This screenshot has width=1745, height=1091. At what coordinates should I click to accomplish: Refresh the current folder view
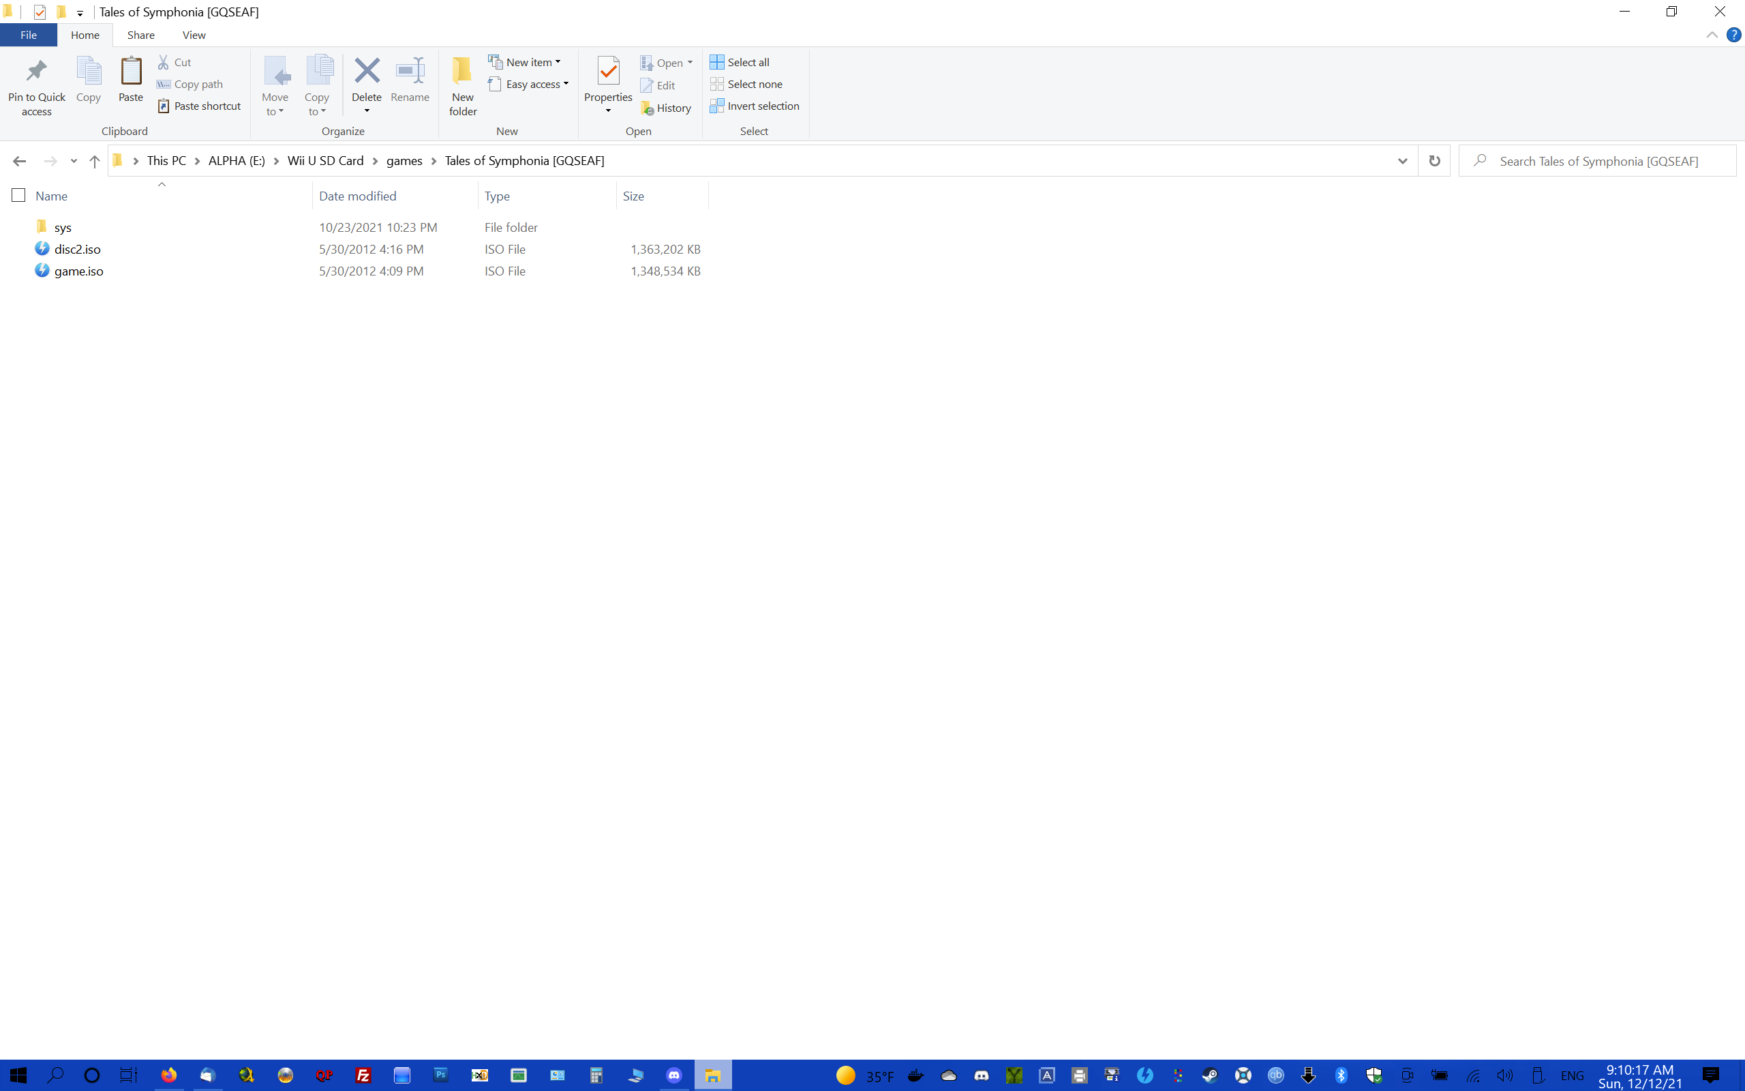pyautogui.click(x=1434, y=161)
